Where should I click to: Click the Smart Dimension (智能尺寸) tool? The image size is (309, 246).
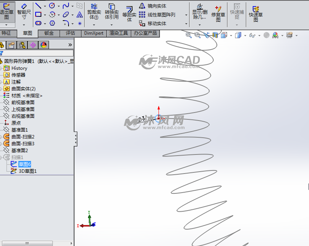point(24,11)
